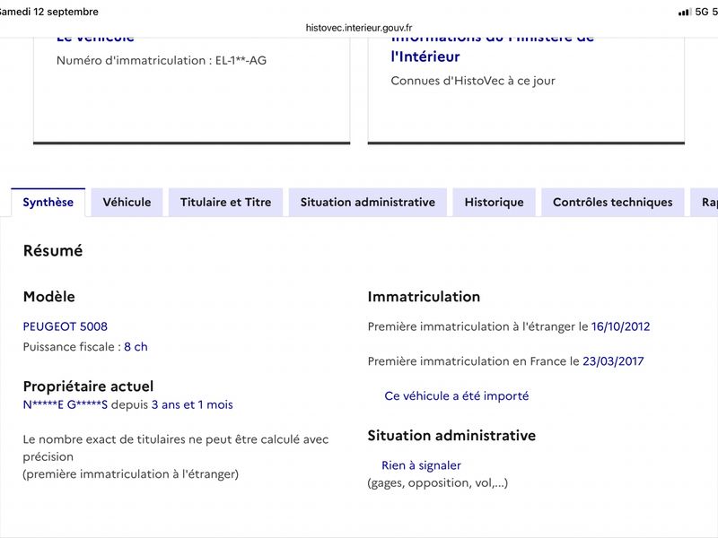Check the 5G signal strength icon
Viewport: 718px width, 538px height.
point(685,12)
